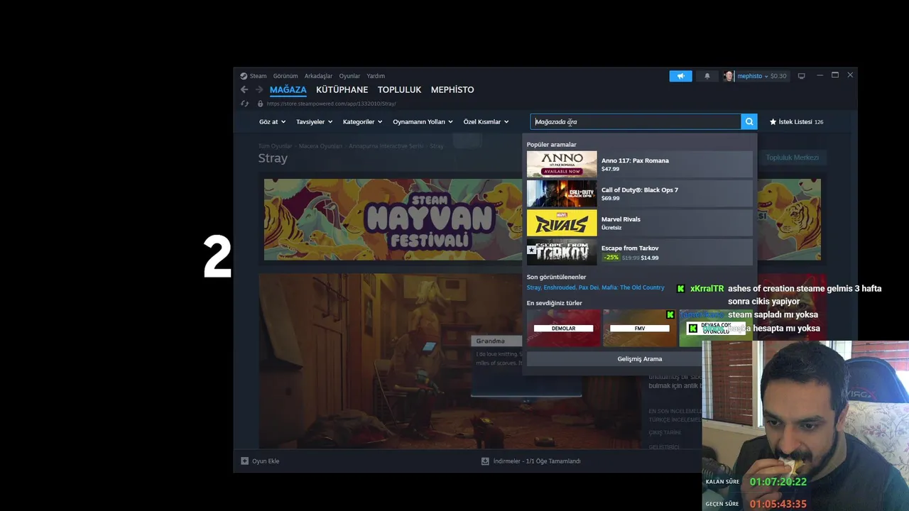The height and width of the screenshot is (511, 909).
Task: Click the İndirmeler download icon
Action: [485, 461]
